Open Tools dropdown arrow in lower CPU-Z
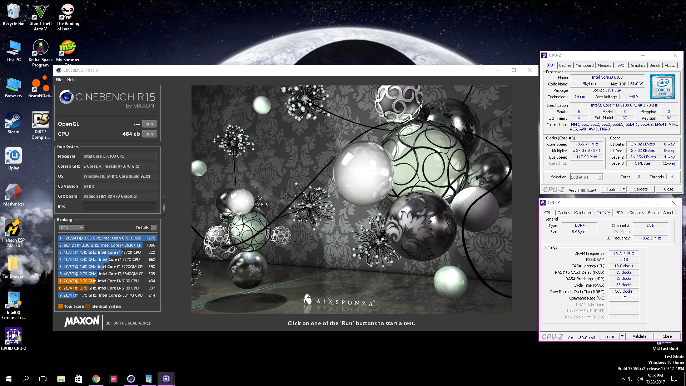 622,336
